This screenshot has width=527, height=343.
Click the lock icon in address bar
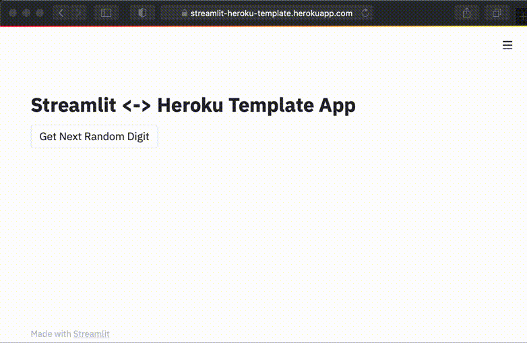185,13
